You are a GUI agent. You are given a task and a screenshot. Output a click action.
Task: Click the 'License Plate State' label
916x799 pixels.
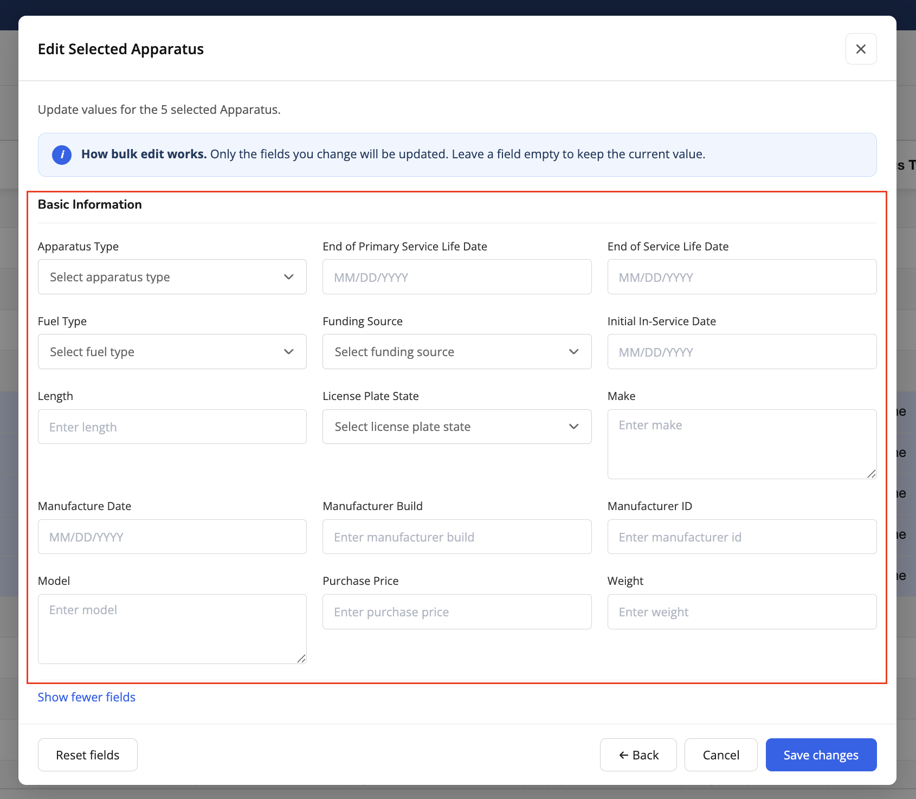[371, 396]
